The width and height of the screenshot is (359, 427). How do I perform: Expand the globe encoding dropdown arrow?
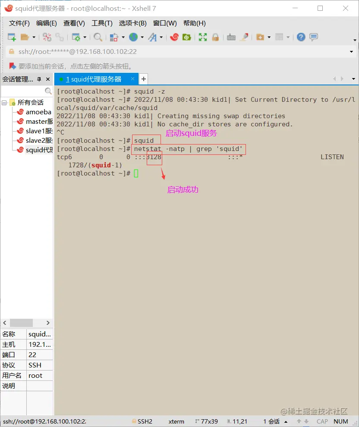click(x=142, y=37)
